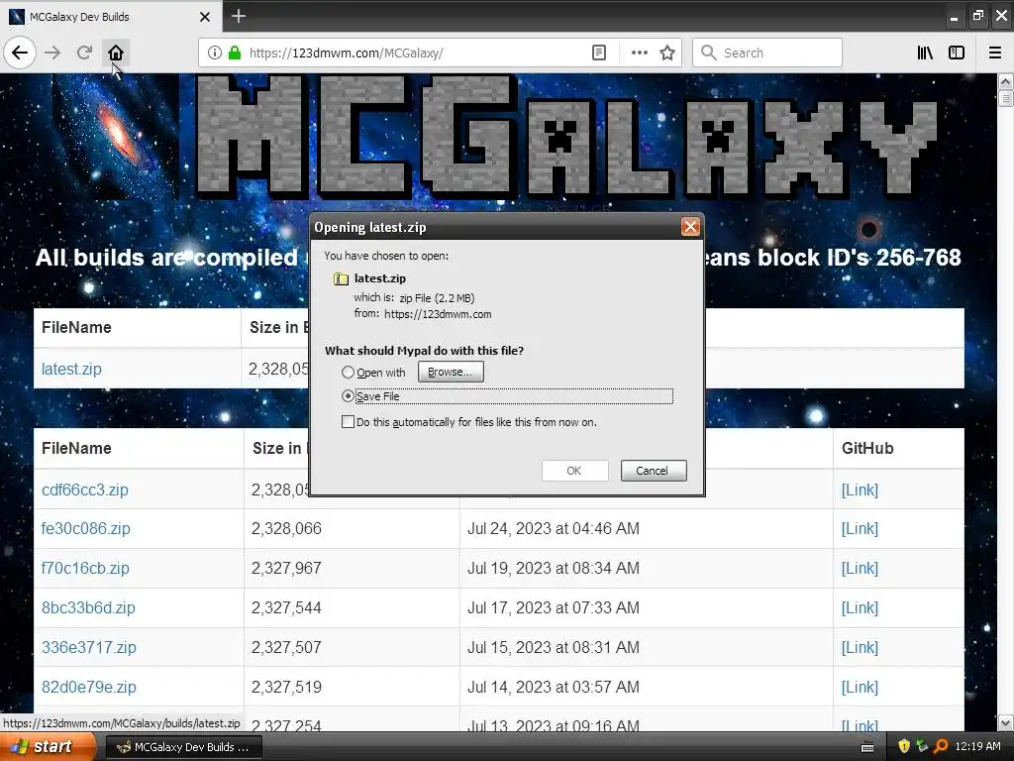Open 8bc33b6d.zip build link
1014x761 pixels.
88,607
